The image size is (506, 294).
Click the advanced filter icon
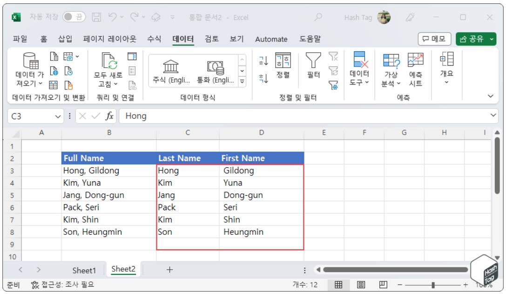click(x=333, y=85)
